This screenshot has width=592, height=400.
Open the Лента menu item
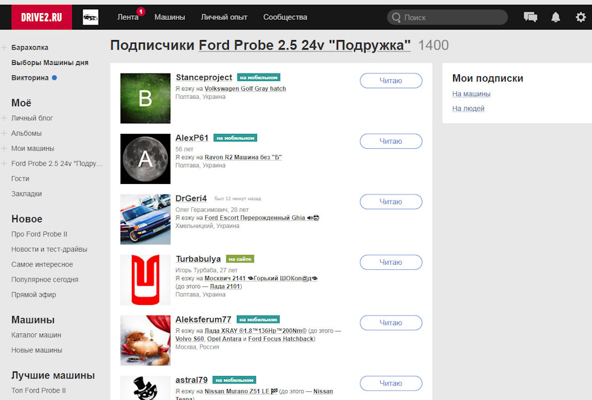pyautogui.click(x=128, y=17)
